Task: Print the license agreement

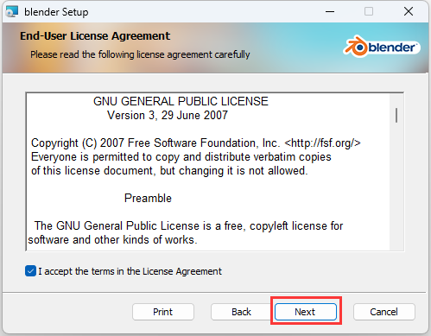Action: [163, 312]
